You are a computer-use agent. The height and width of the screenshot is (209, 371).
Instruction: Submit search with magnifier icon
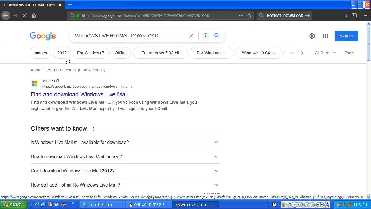tap(217, 36)
